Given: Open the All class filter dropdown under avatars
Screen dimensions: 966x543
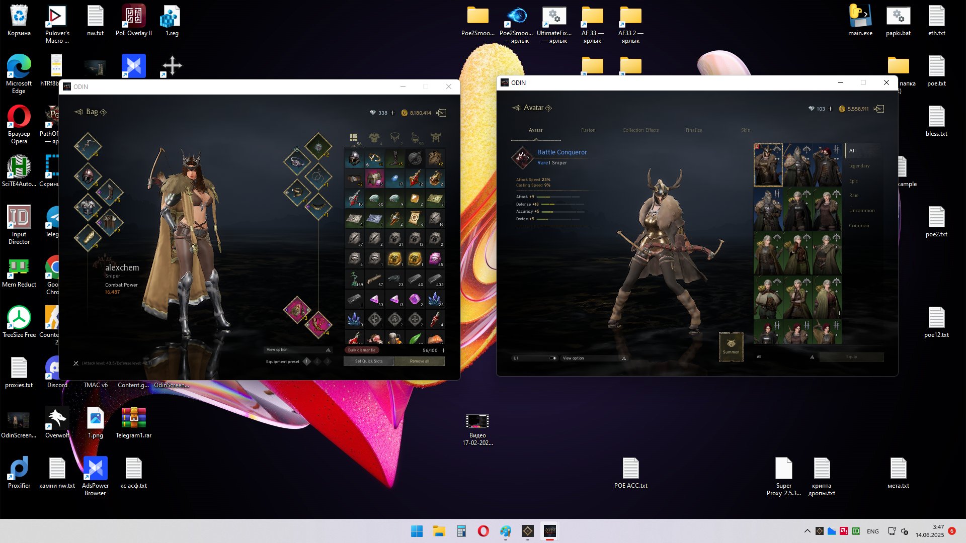Looking at the screenshot, I should pyautogui.click(x=785, y=357).
